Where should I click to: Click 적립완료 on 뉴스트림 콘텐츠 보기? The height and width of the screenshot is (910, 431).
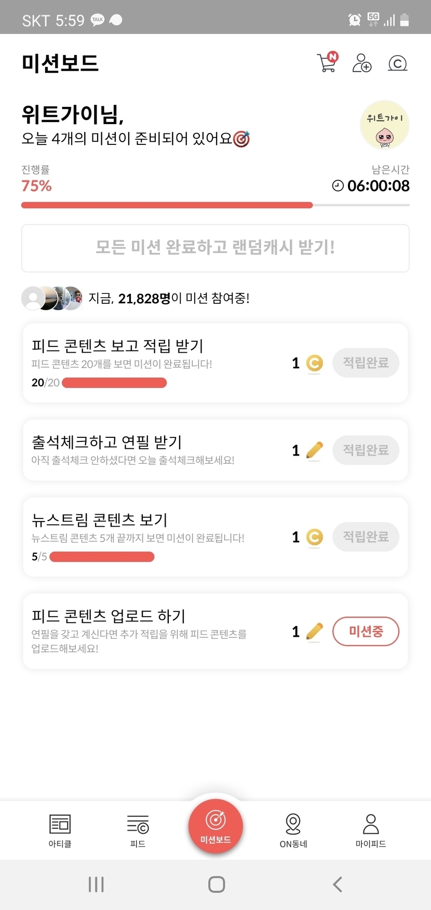[x=366, y=537]
